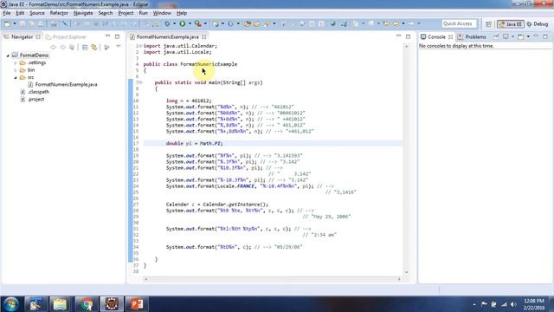Click the Quick Access search field
Viewport: 554px width, 312px height.
tap(459, 23)
